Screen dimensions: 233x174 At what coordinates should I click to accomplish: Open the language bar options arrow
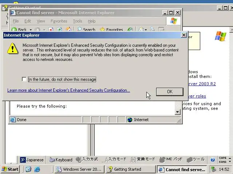point(230,162)
